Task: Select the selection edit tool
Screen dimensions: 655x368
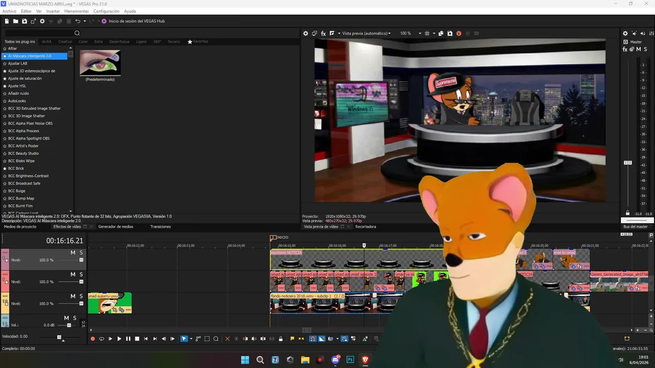Action: click(x=207, y=338)
